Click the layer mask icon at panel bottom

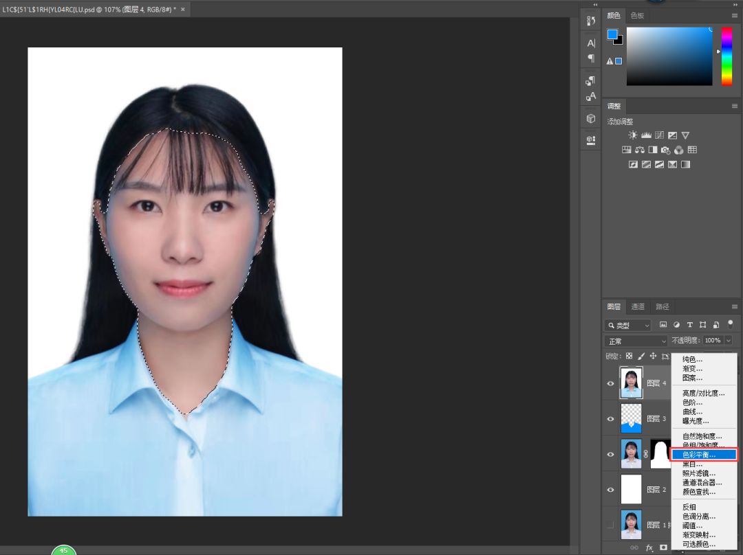(x=663, y=548)
